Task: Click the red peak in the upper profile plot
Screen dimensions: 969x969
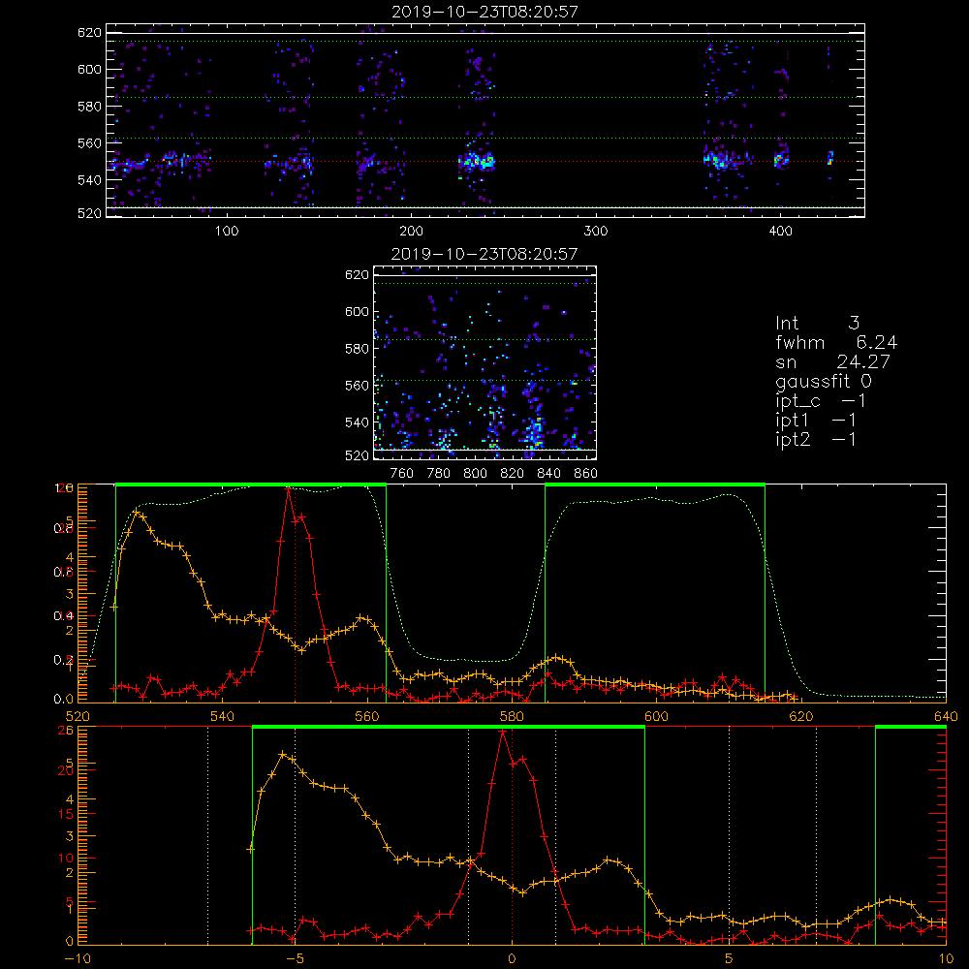Action: [288, 489]
